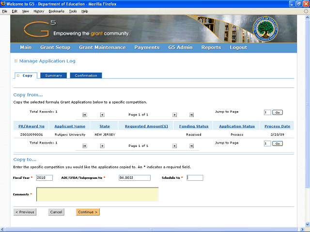Open the Bookmarks menu
Screen dimensions: 310x232
[x=57, y=11]
